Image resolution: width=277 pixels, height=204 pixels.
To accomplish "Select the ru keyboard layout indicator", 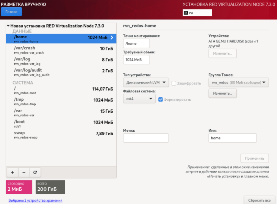I will [197, 13].
